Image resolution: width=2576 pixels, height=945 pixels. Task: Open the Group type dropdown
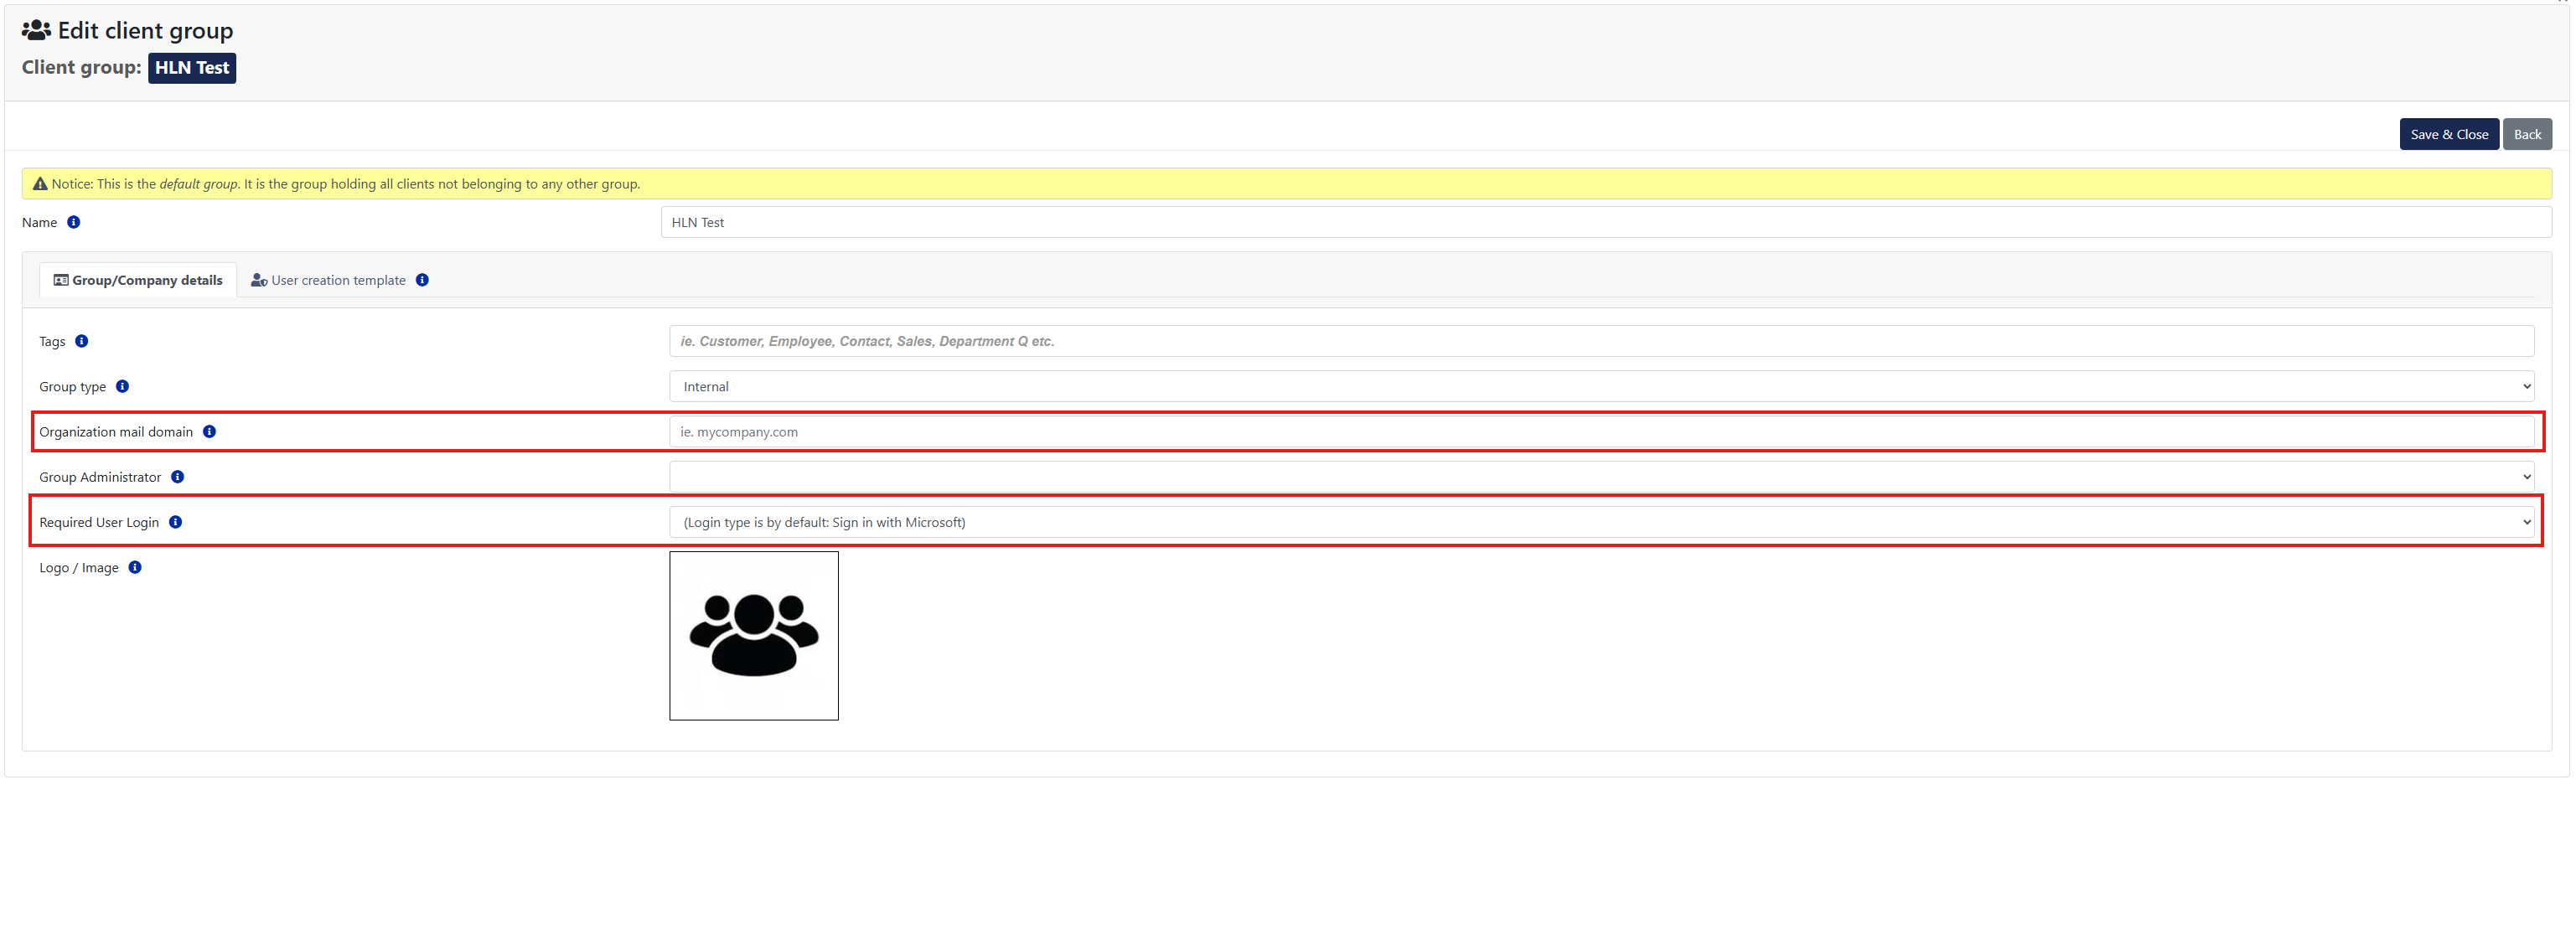(x=1600, y=386)
